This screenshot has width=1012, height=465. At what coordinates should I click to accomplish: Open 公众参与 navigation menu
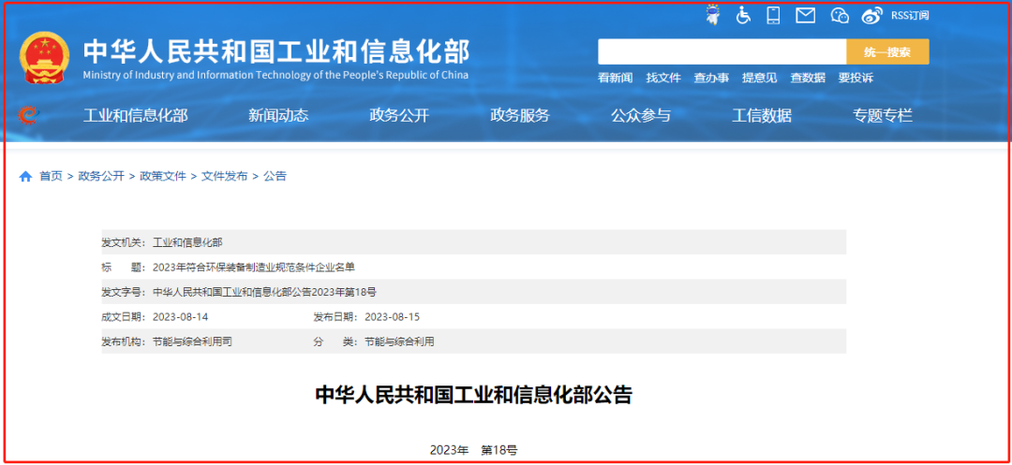641,116
